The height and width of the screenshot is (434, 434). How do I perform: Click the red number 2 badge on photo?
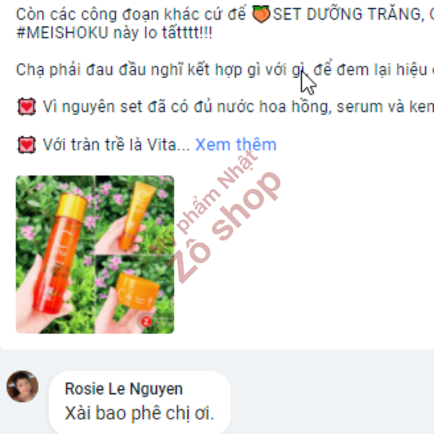(146, 322)
